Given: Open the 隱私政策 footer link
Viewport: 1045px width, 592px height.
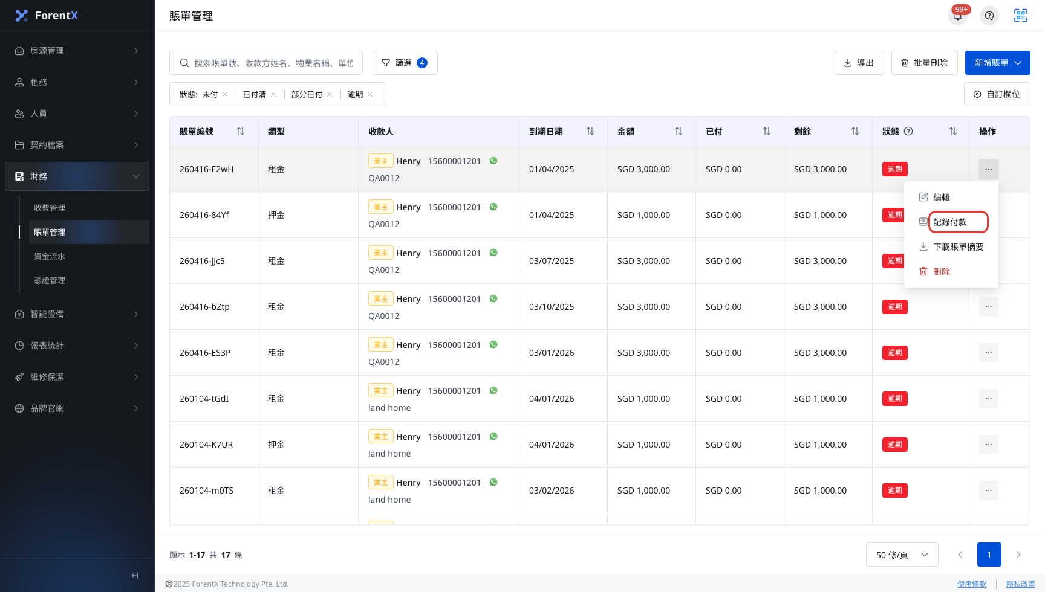Looking at the screenshot, I should pos(1021,584).
